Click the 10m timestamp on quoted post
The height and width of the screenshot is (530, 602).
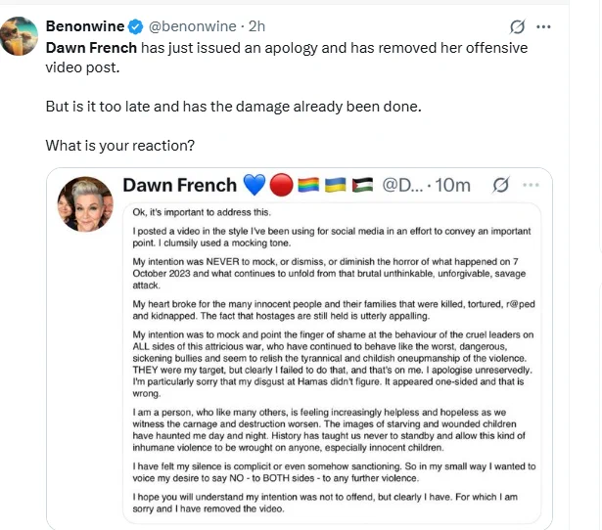click(452, 185)
